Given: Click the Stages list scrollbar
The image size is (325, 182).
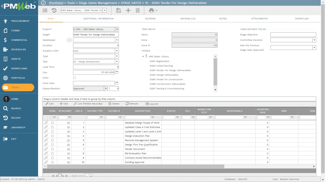Looking at the screenshot, I should 216,72.
